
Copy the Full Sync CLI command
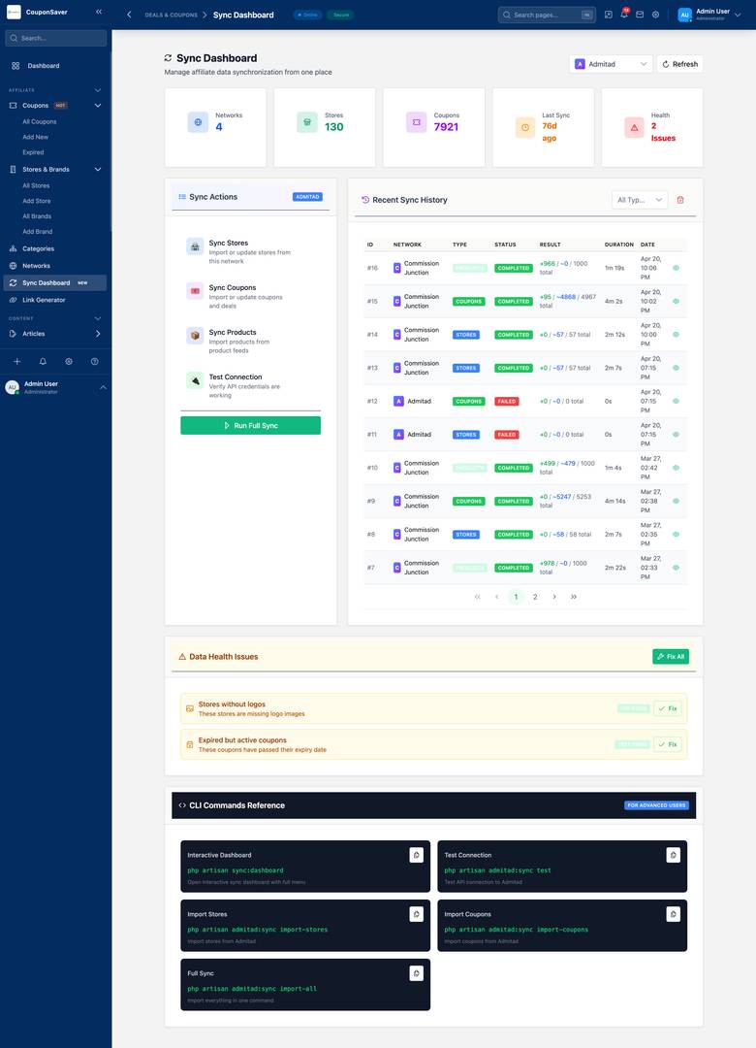tap(416, 973)
